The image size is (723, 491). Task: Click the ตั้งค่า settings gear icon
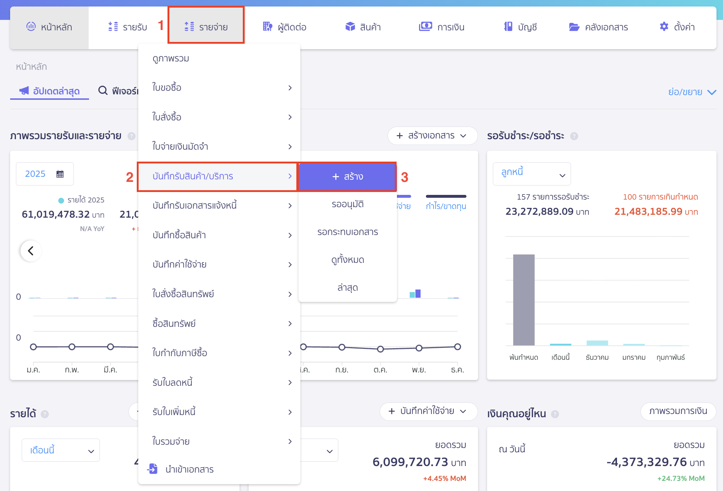tap(664, 27)
